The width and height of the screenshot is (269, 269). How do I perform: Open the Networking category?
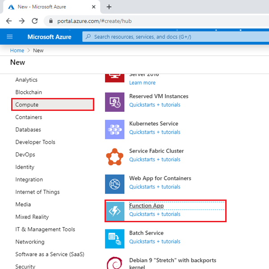tap(30, 242)
